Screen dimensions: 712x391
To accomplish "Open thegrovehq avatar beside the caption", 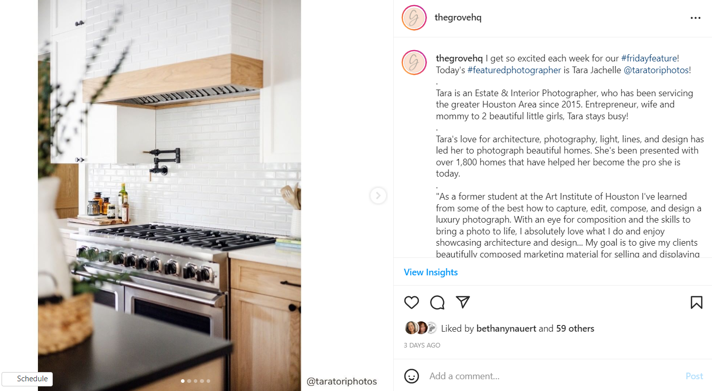I will (414, 62).
